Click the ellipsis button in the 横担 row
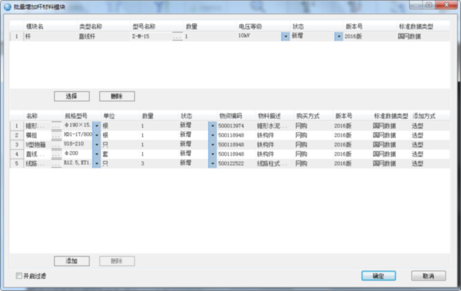461x291 pixels. pyautogui.click(x=56, y=136)
